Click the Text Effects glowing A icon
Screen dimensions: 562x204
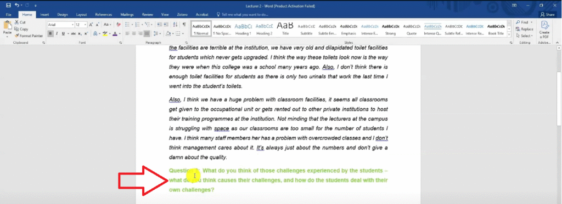(95, 33)
